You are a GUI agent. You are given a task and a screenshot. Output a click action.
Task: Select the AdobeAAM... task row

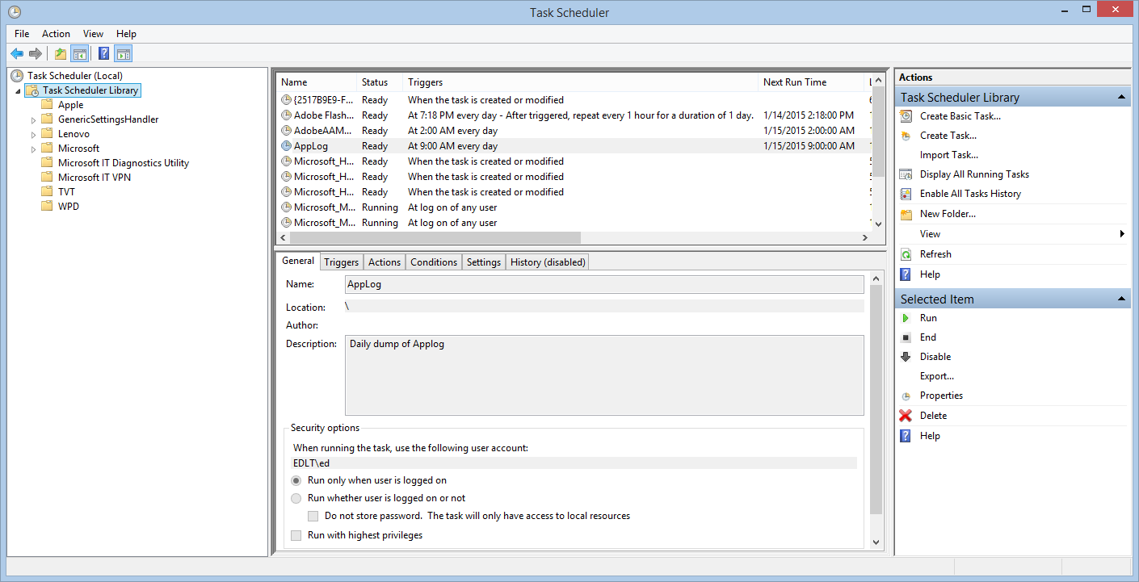click(574, 131)
